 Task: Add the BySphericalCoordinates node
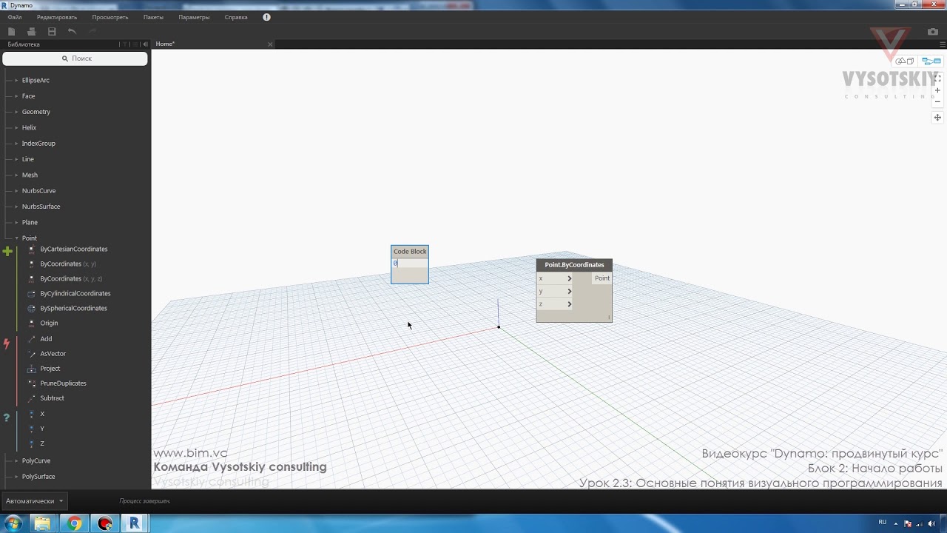pos(73,308)
